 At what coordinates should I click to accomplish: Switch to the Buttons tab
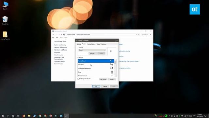click(x=79, y=44)
